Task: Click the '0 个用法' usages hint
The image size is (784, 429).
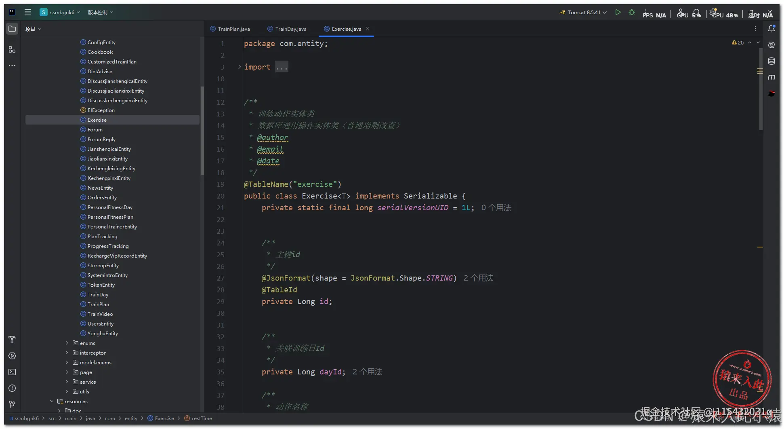Action: point(496,208)
